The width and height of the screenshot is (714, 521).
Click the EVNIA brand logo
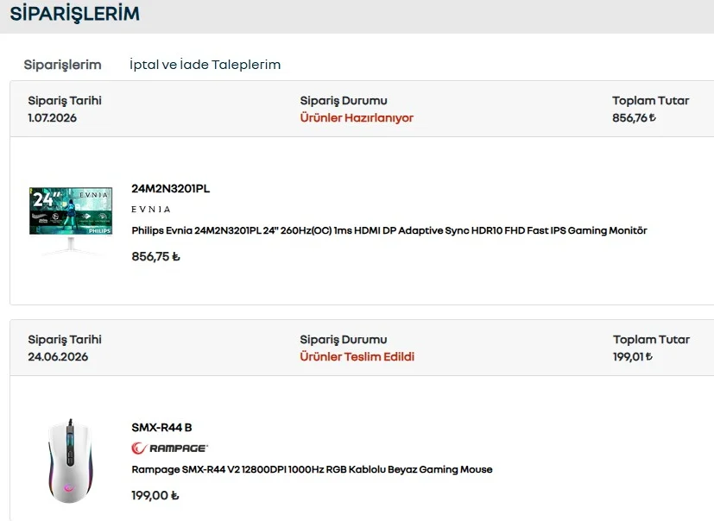coord(151,210)
